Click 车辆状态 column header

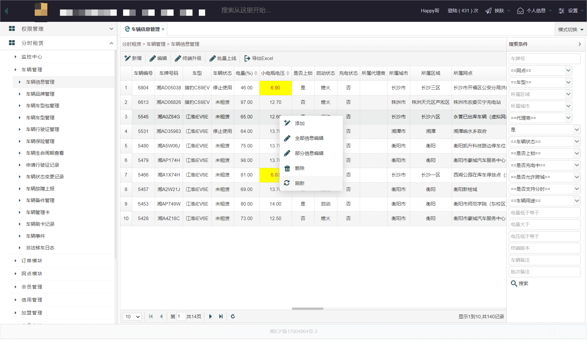[222, 73]
